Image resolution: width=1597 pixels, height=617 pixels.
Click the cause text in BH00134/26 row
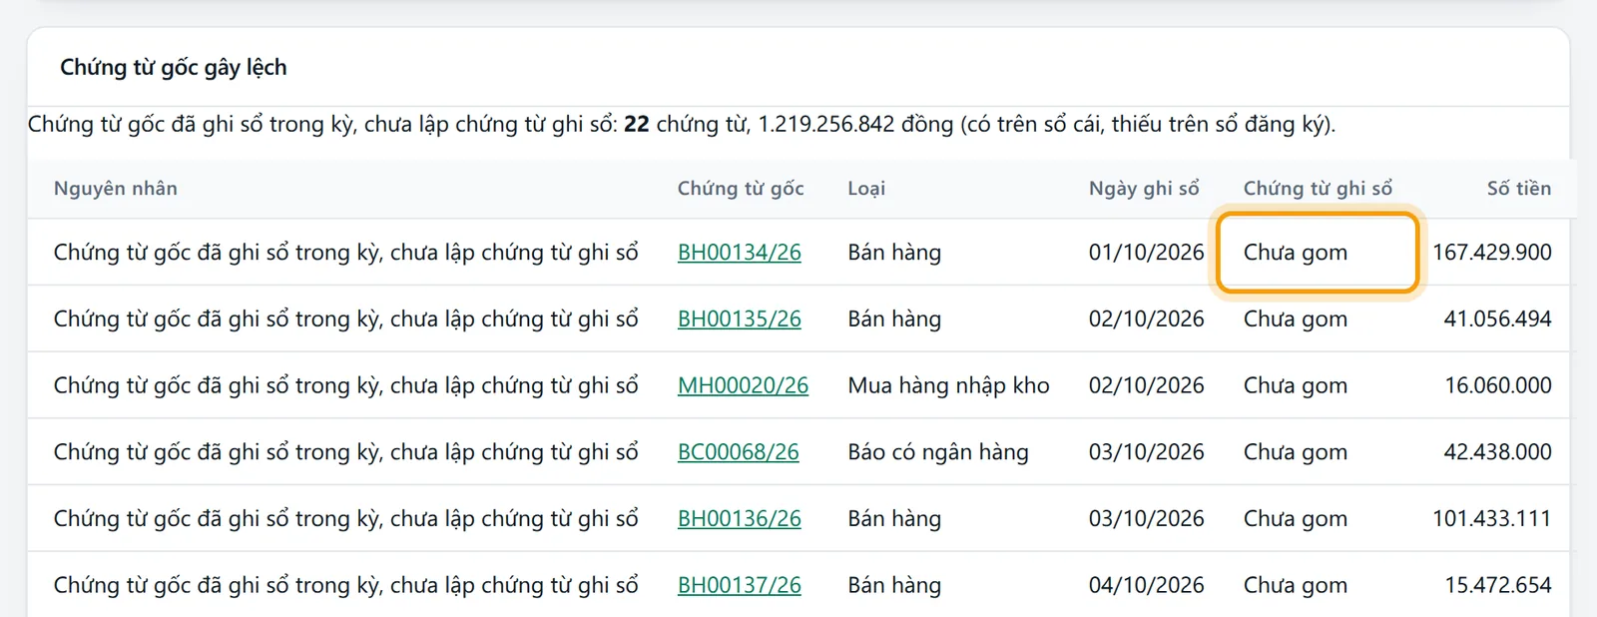(x=346, y=253)
